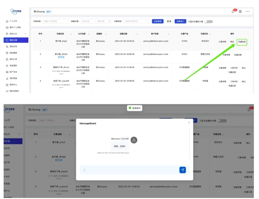Viewport: 259px width, 199px height.
Task: Click the 个人主页 home icon in sidebar
Action: click(x=7, y=21)
